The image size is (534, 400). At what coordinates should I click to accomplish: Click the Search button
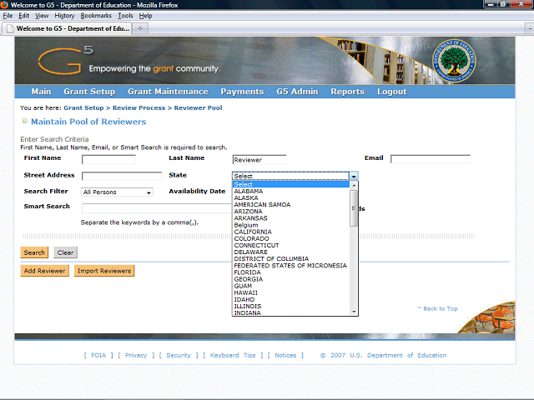click(x=34, y=252)
